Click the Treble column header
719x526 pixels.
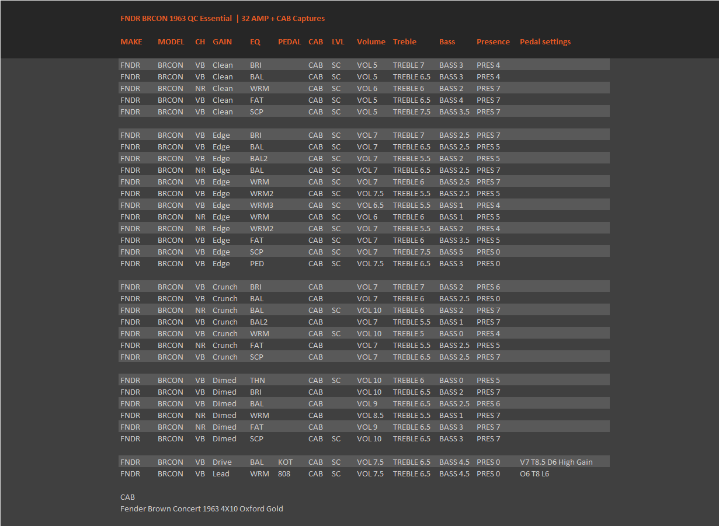405,41
